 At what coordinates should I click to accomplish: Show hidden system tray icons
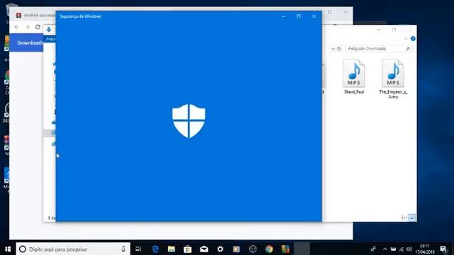coord(384,249)
